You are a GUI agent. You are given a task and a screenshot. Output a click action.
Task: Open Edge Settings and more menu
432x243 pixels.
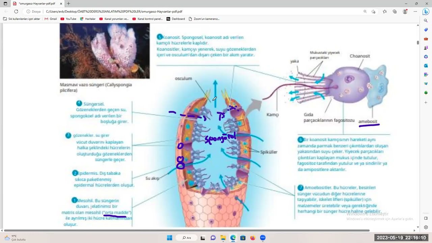pos(415,11)
